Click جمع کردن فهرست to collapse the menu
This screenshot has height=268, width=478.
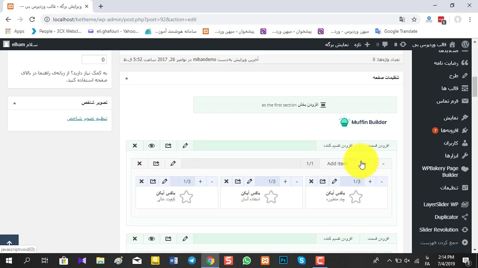pos(444,242)
